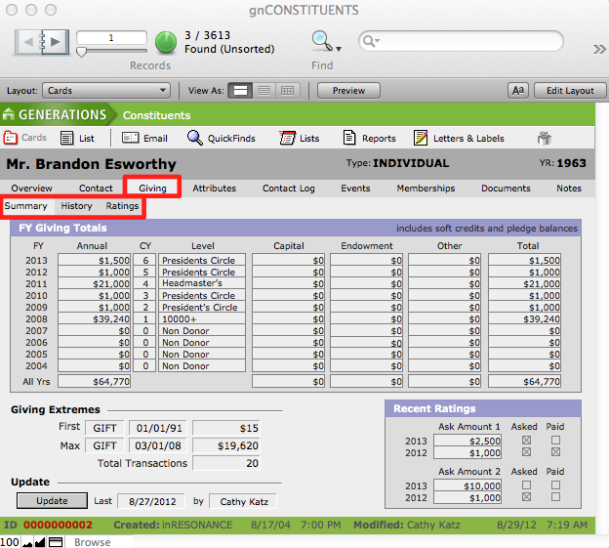Switch to List view icon in View As

click(x=264, y=90)
